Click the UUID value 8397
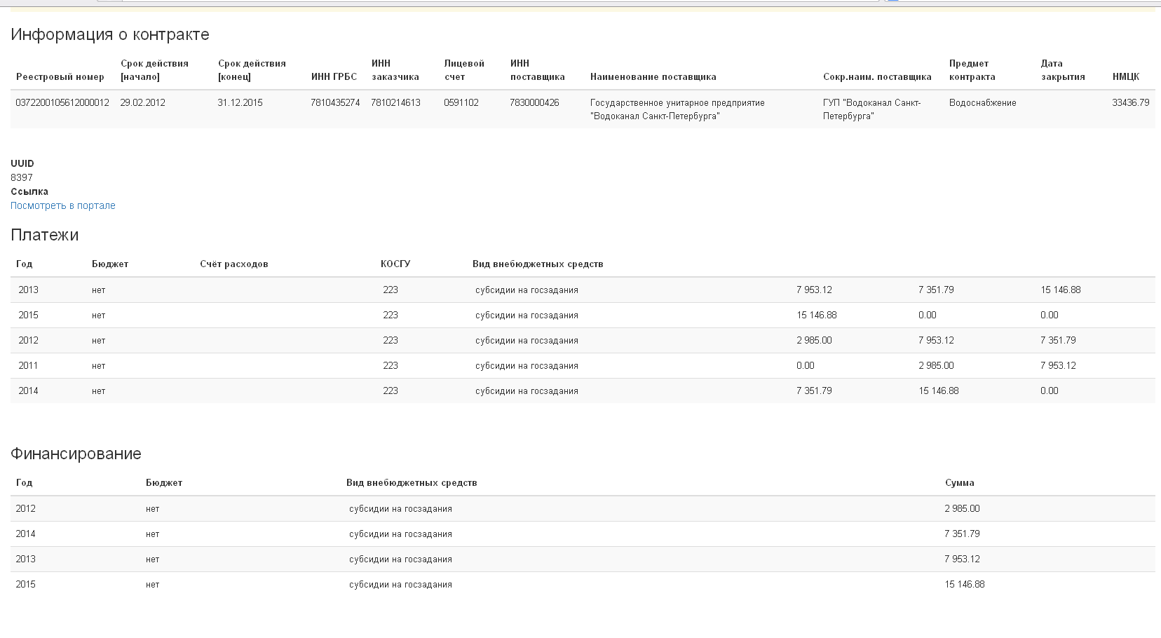 click(22, 177)
